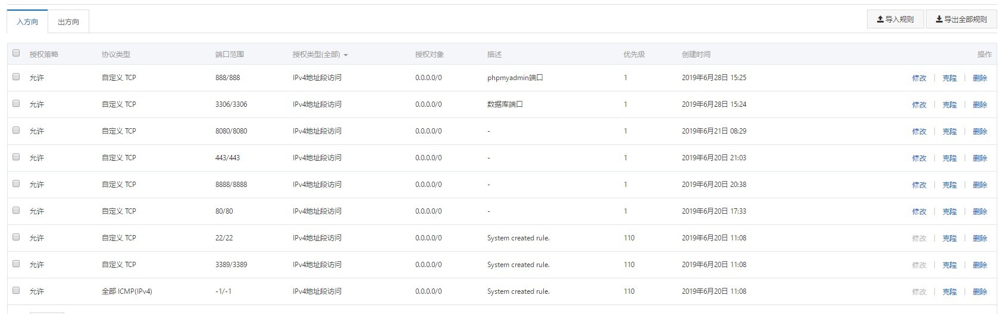Check the box for port 80/80 rule
This screenshot has width=1008, height=314.
tap(16, 210)
